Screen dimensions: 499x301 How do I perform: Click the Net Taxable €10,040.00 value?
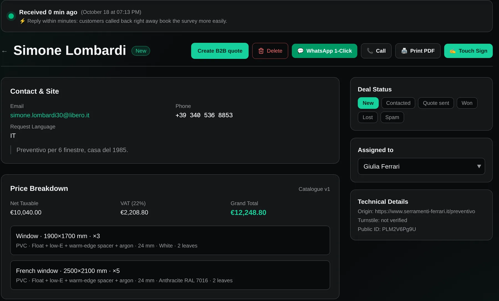tap(26, 213)
